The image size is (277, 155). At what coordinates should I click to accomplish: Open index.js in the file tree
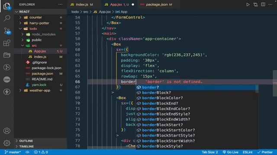coord(40,57)
